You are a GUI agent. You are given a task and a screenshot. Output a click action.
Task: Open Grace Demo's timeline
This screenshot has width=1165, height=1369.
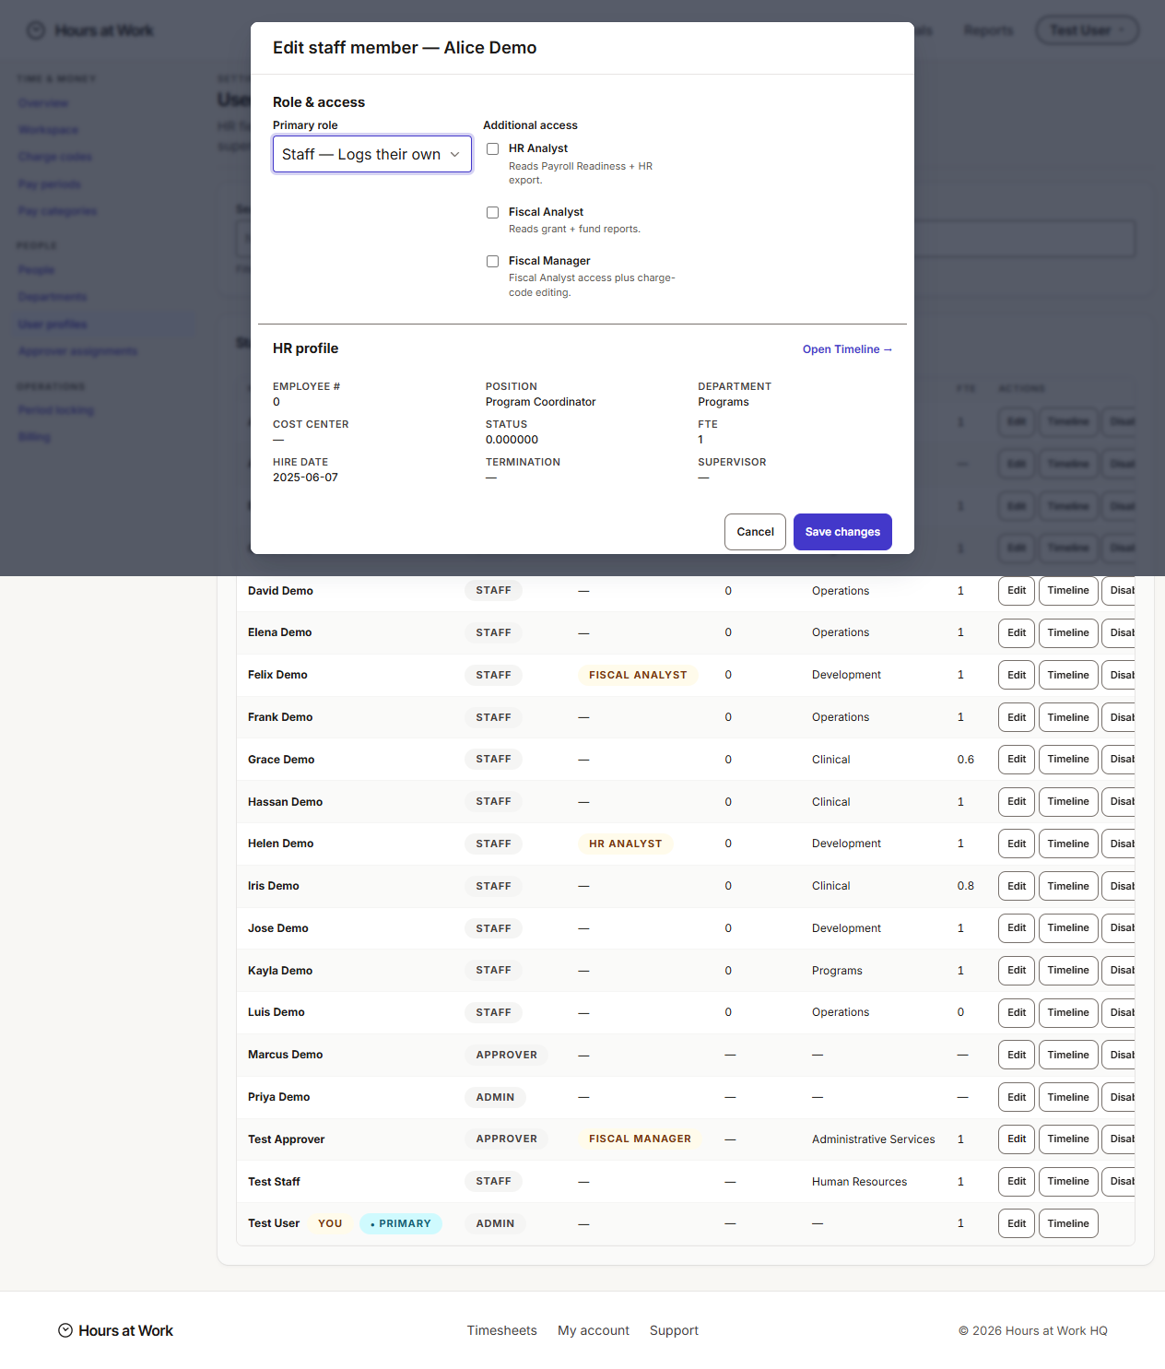(x=1068, y=760)
